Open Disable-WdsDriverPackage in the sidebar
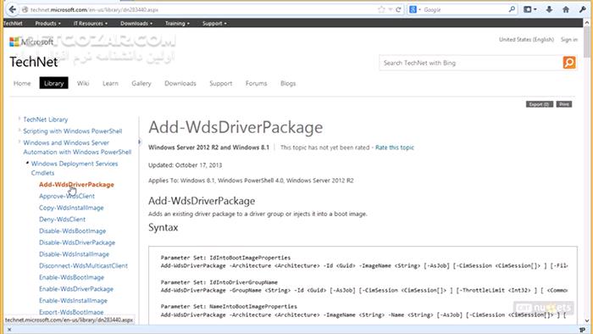Viewport: 593px width, 334px height. click(77, 242)
